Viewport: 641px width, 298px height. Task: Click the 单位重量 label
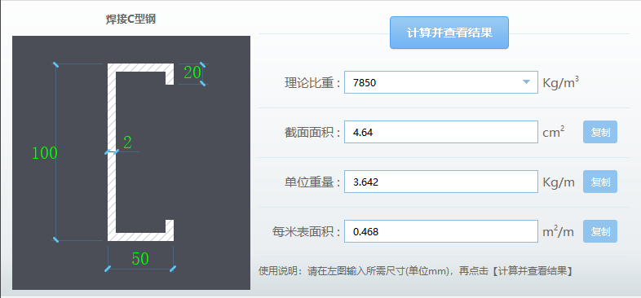point(312,182)
